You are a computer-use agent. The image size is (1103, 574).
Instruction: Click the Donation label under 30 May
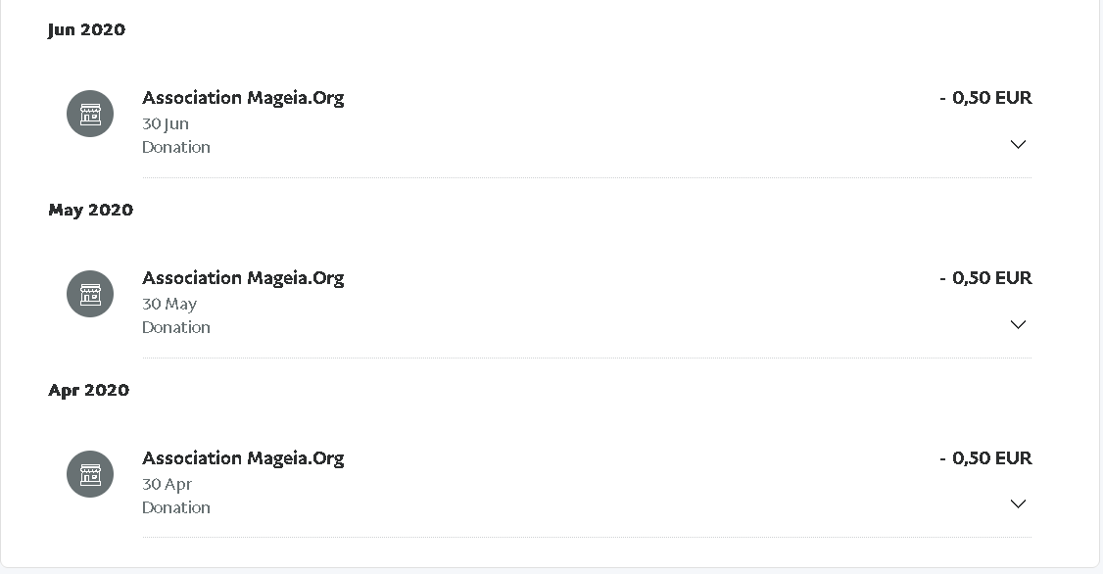[x=176, y=327]
